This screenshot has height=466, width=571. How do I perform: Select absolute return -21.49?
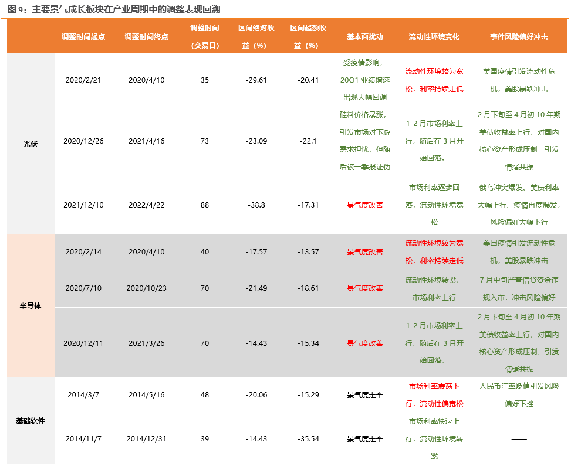(x=256, y=288)
